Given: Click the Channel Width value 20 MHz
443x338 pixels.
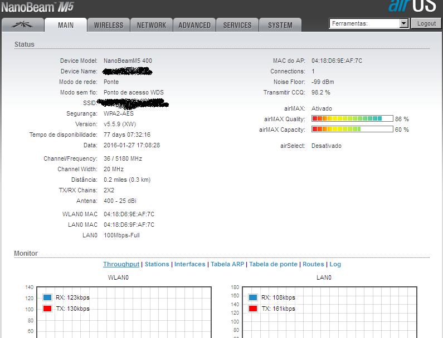Looking at the screenshot, I should 113,169.
